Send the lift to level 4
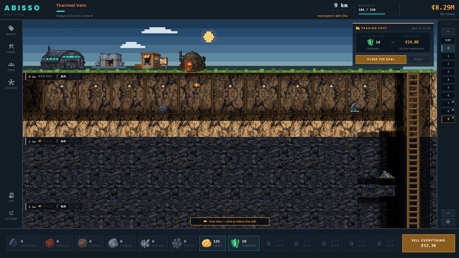459x258 pixels. (448, 80)
